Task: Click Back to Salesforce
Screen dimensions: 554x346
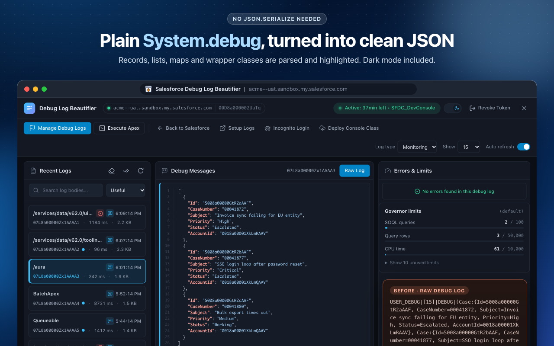Action: coord(184,128)
